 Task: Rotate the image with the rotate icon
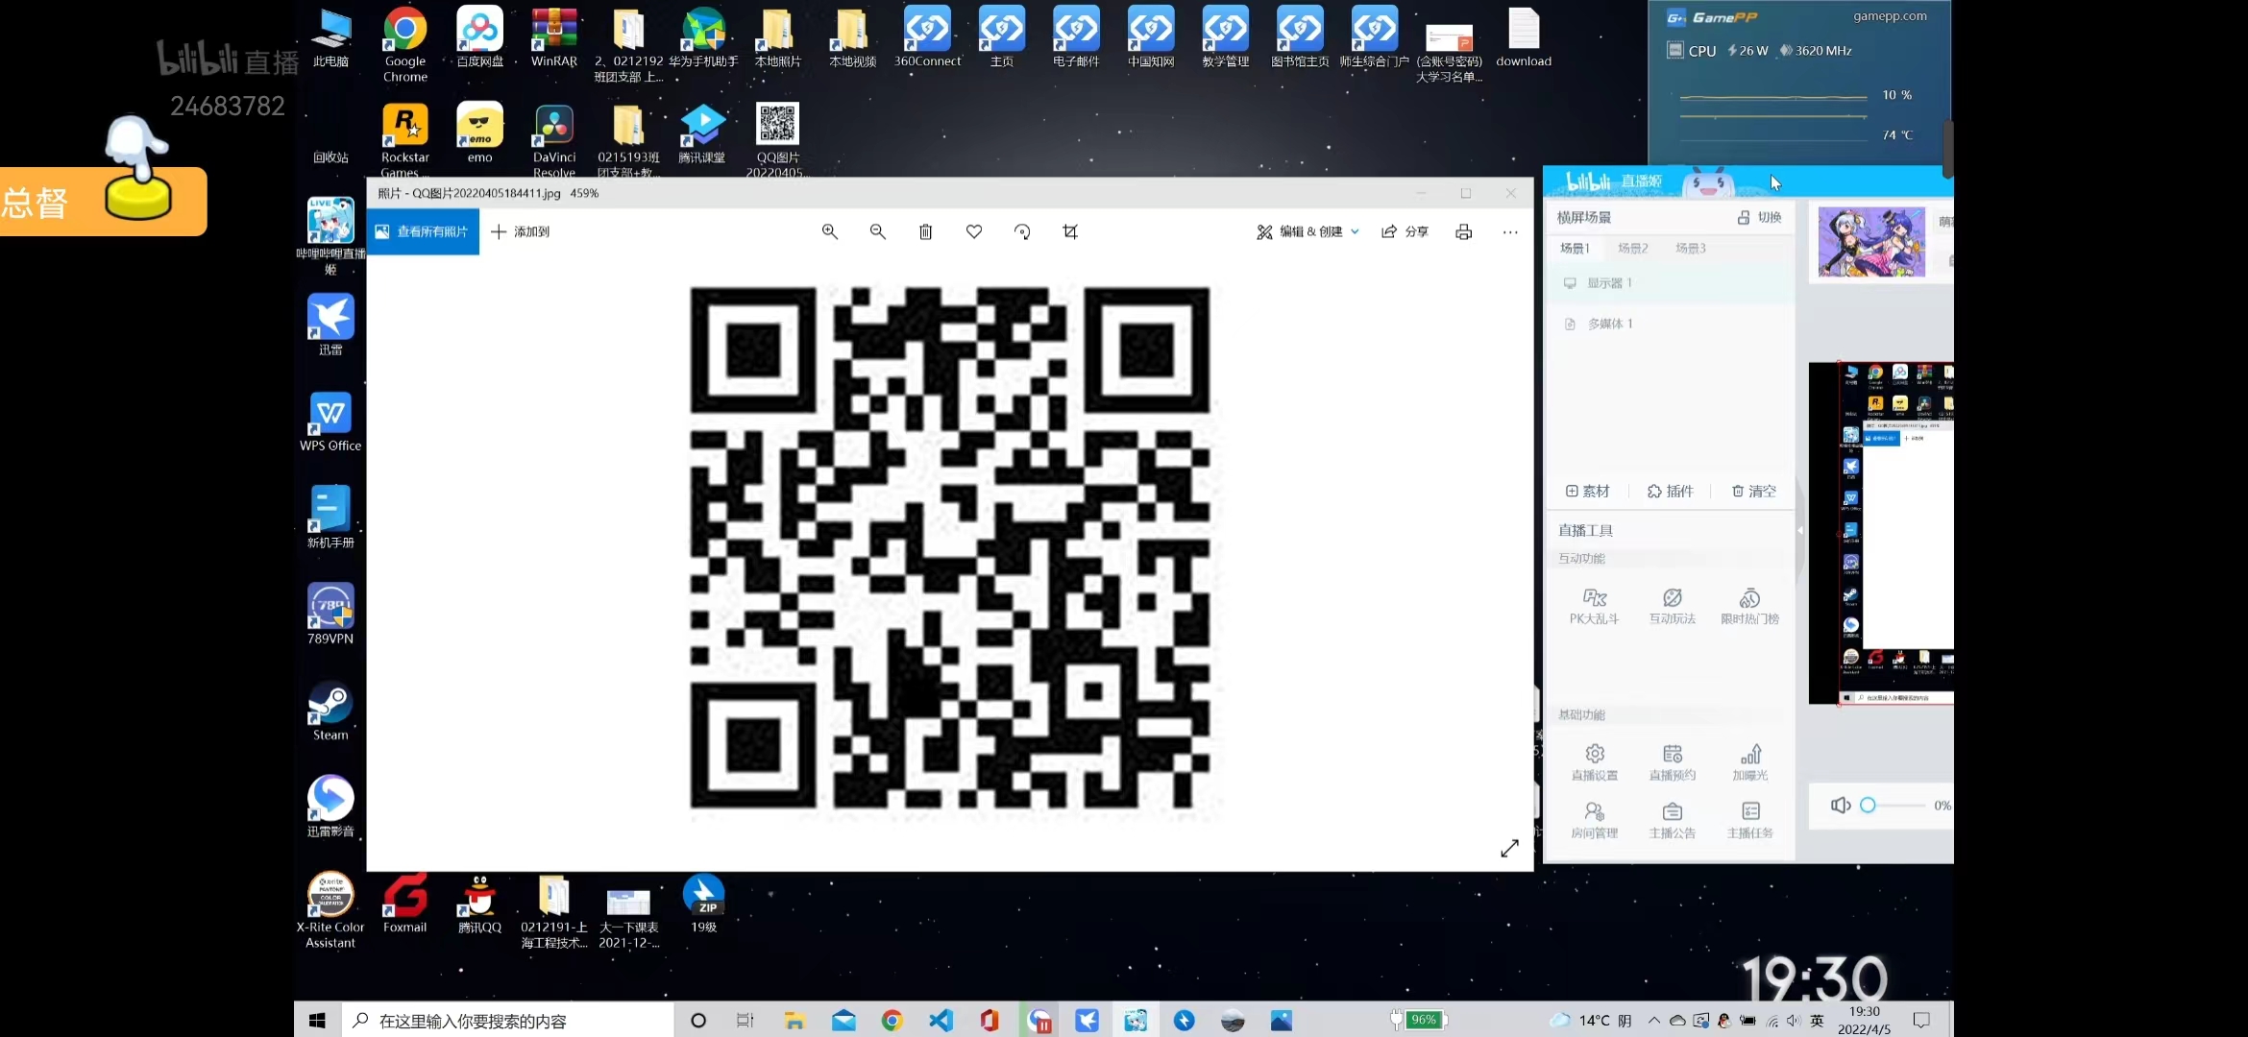tap(1022, 231)
